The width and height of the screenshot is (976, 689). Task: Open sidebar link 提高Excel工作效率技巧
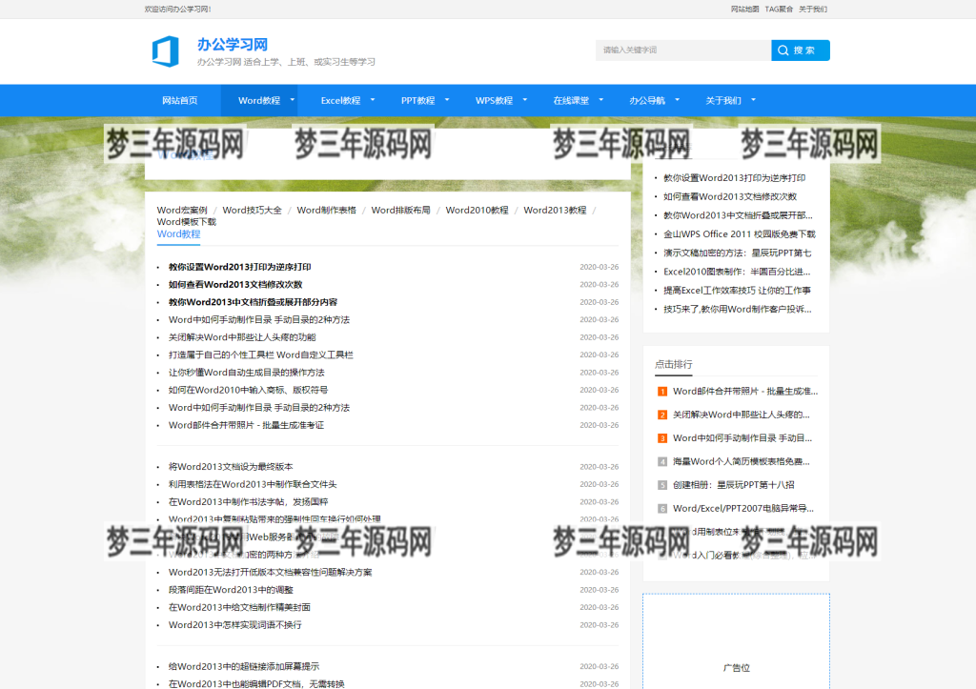[x=737, y=290]
